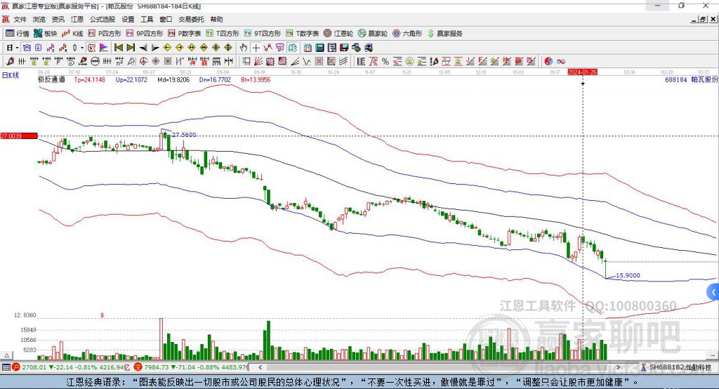Click the blue infinity loop icon
This screenshot has height=389, width=719.
pyautogui.click(x=560, y=62)
